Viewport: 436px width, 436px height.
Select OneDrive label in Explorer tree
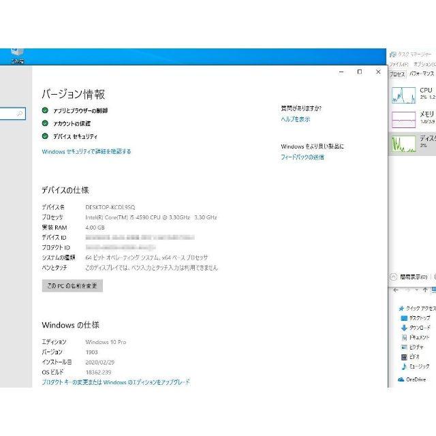(416, 379)
